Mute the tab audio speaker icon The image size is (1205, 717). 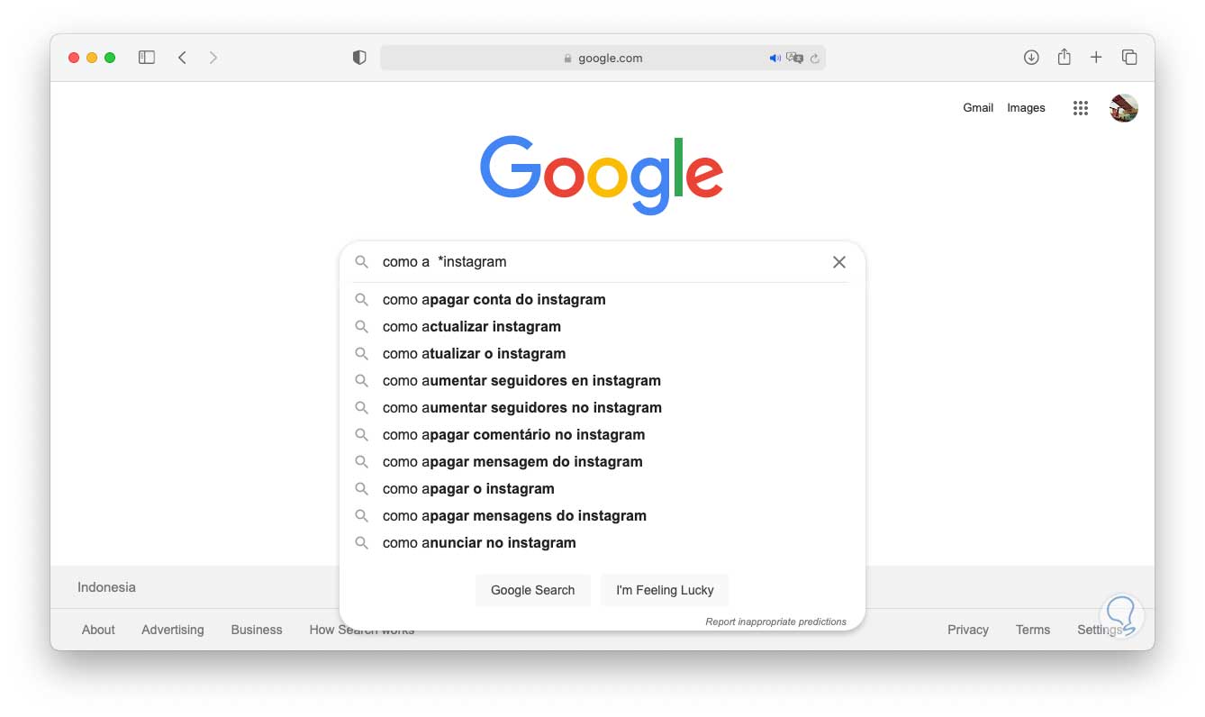pos(775,59)
